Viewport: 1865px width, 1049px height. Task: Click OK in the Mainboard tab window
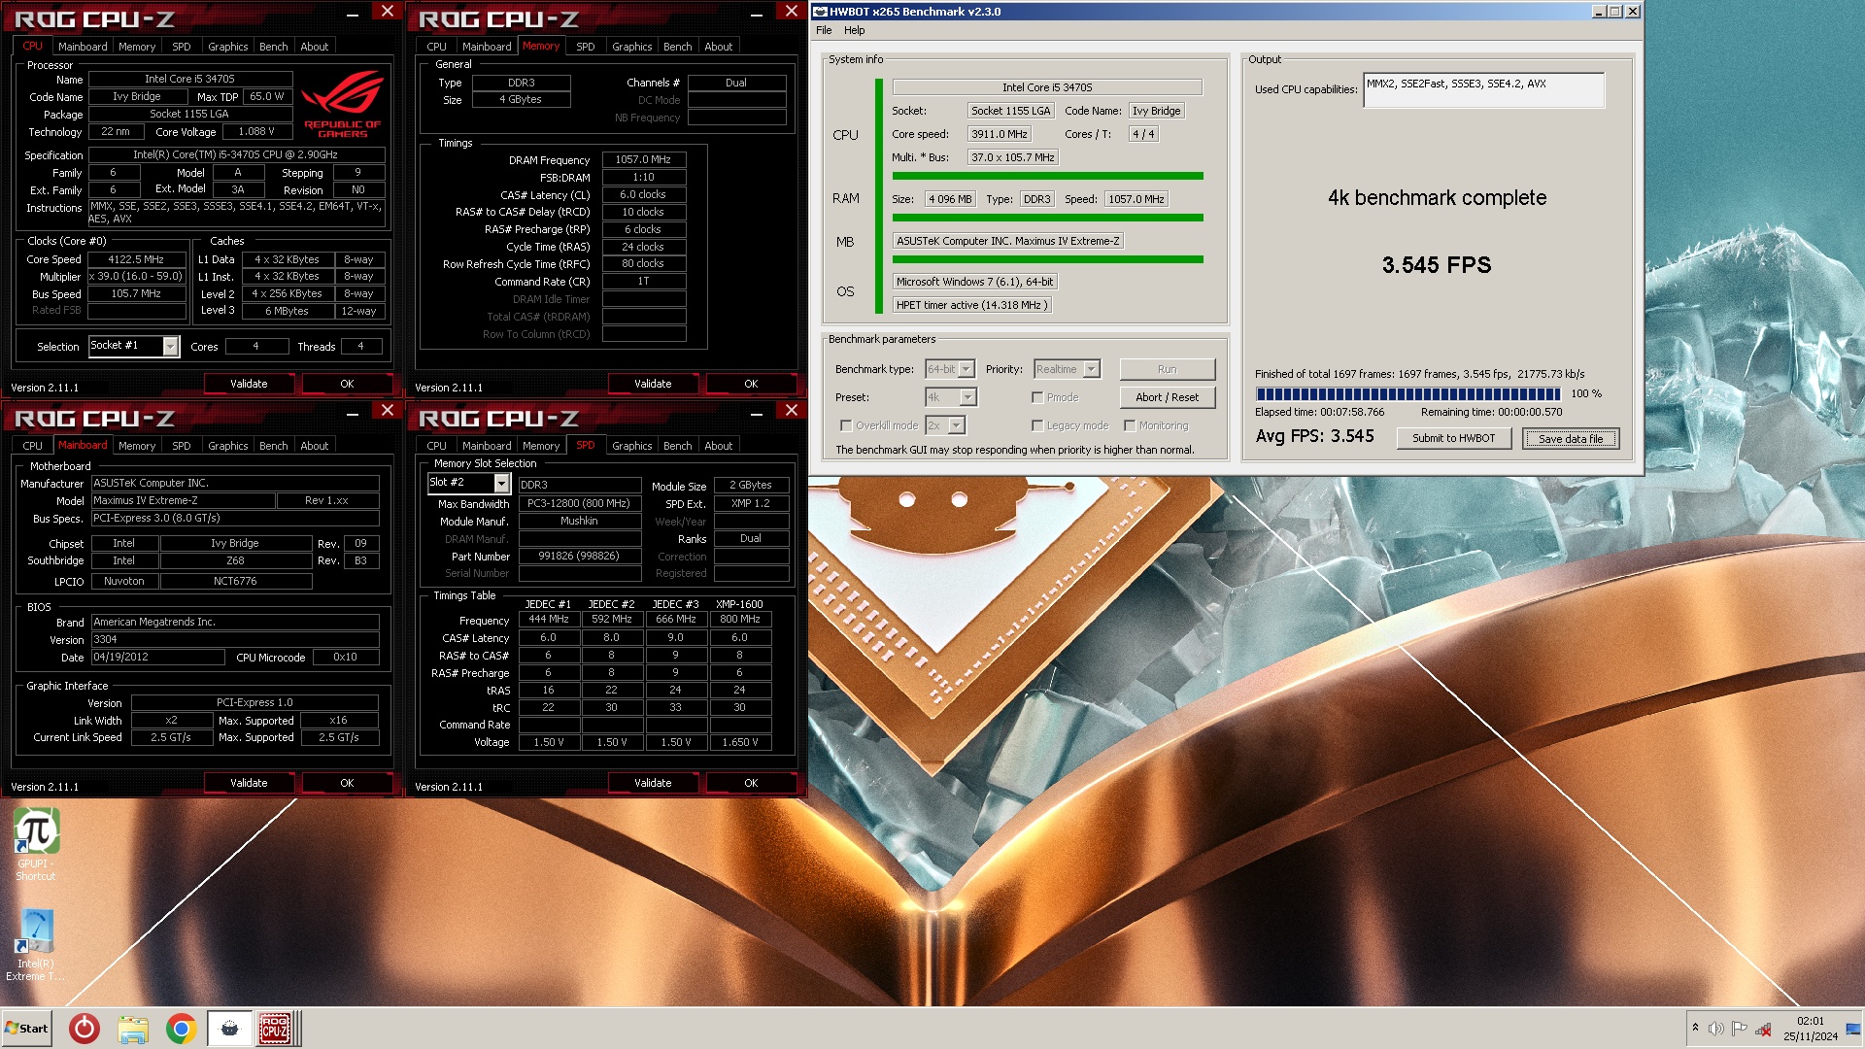point(347,783)
